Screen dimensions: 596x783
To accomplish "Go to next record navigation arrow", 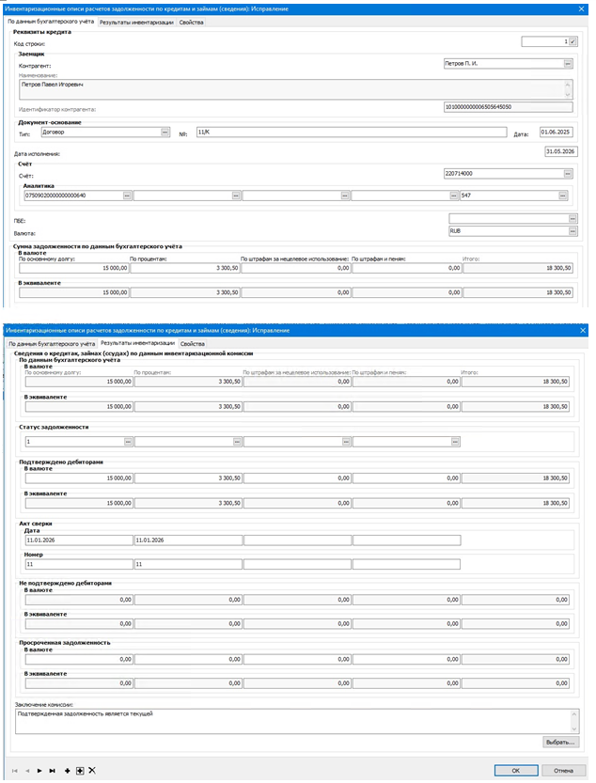I will [39, 771].
